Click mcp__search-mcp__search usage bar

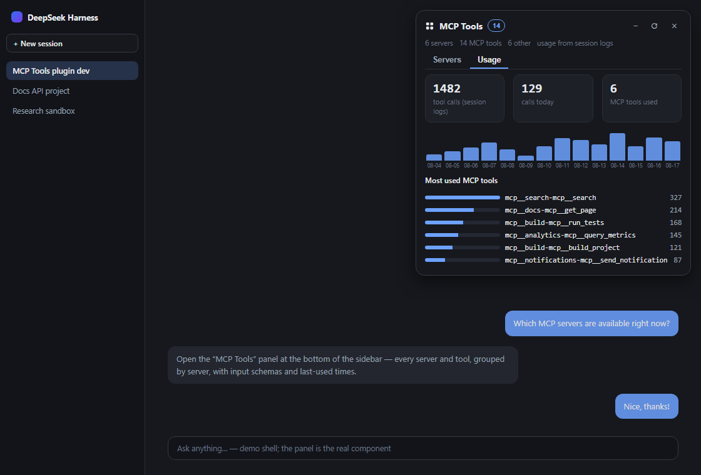pyautogui.click(x=463, y=197)
